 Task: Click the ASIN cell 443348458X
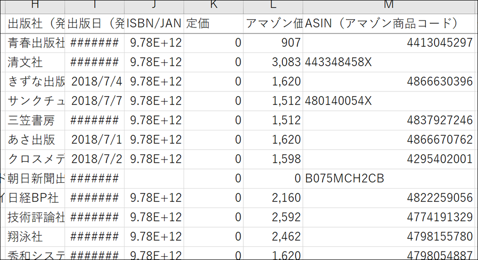point(389,62)
